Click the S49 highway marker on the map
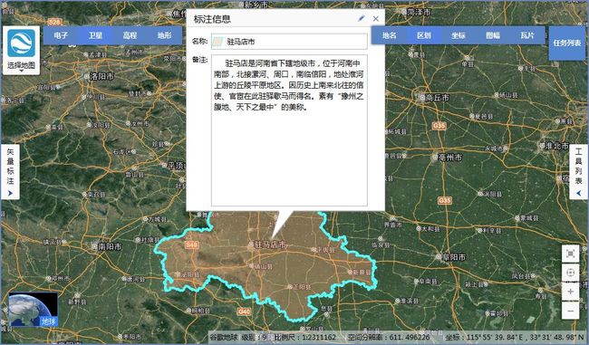 point(191,245)
